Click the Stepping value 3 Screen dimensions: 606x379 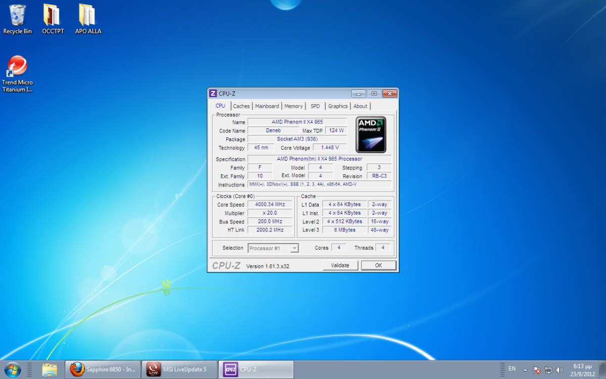tap(379, 167)
